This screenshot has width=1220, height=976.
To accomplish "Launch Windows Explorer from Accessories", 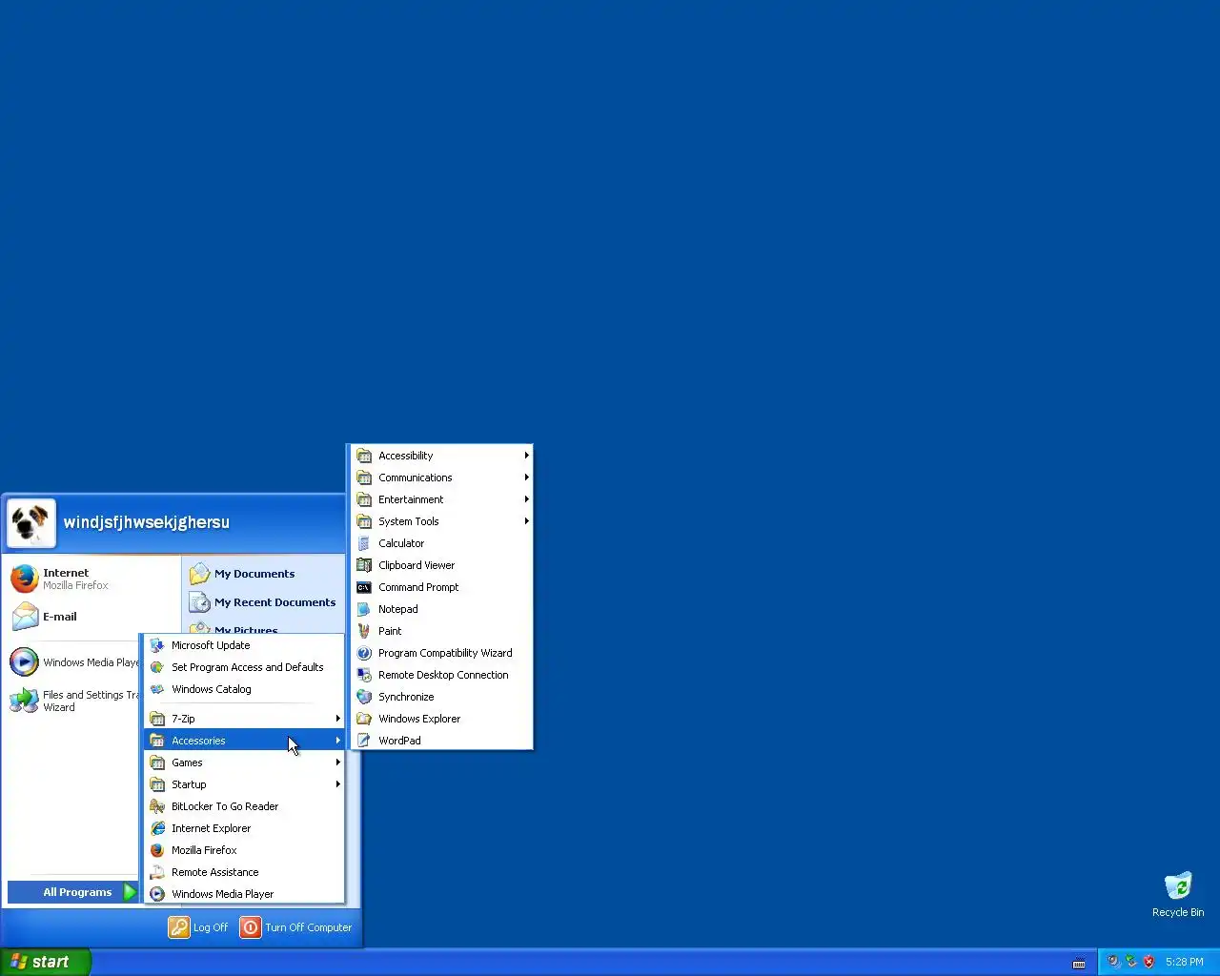I will 441,719.
